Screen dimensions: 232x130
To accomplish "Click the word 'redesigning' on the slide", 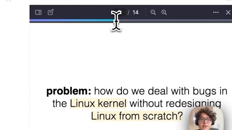I will click(193, 104).
